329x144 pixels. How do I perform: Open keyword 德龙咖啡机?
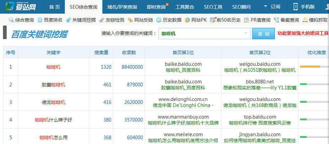pos(53,102)
